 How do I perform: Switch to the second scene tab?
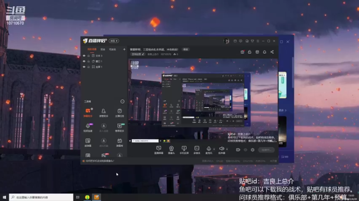click(x=103, y=50)
